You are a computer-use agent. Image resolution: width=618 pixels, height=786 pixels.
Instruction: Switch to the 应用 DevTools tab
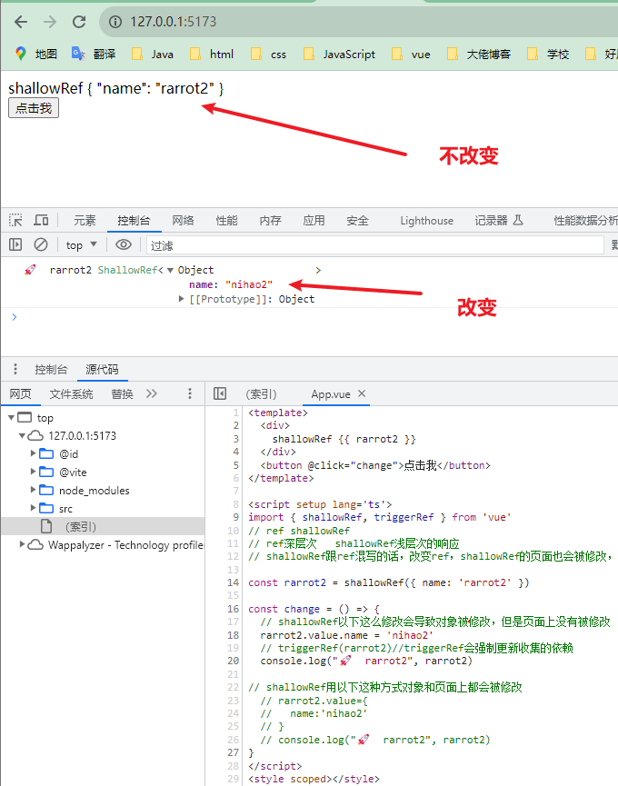click(314, 221)
